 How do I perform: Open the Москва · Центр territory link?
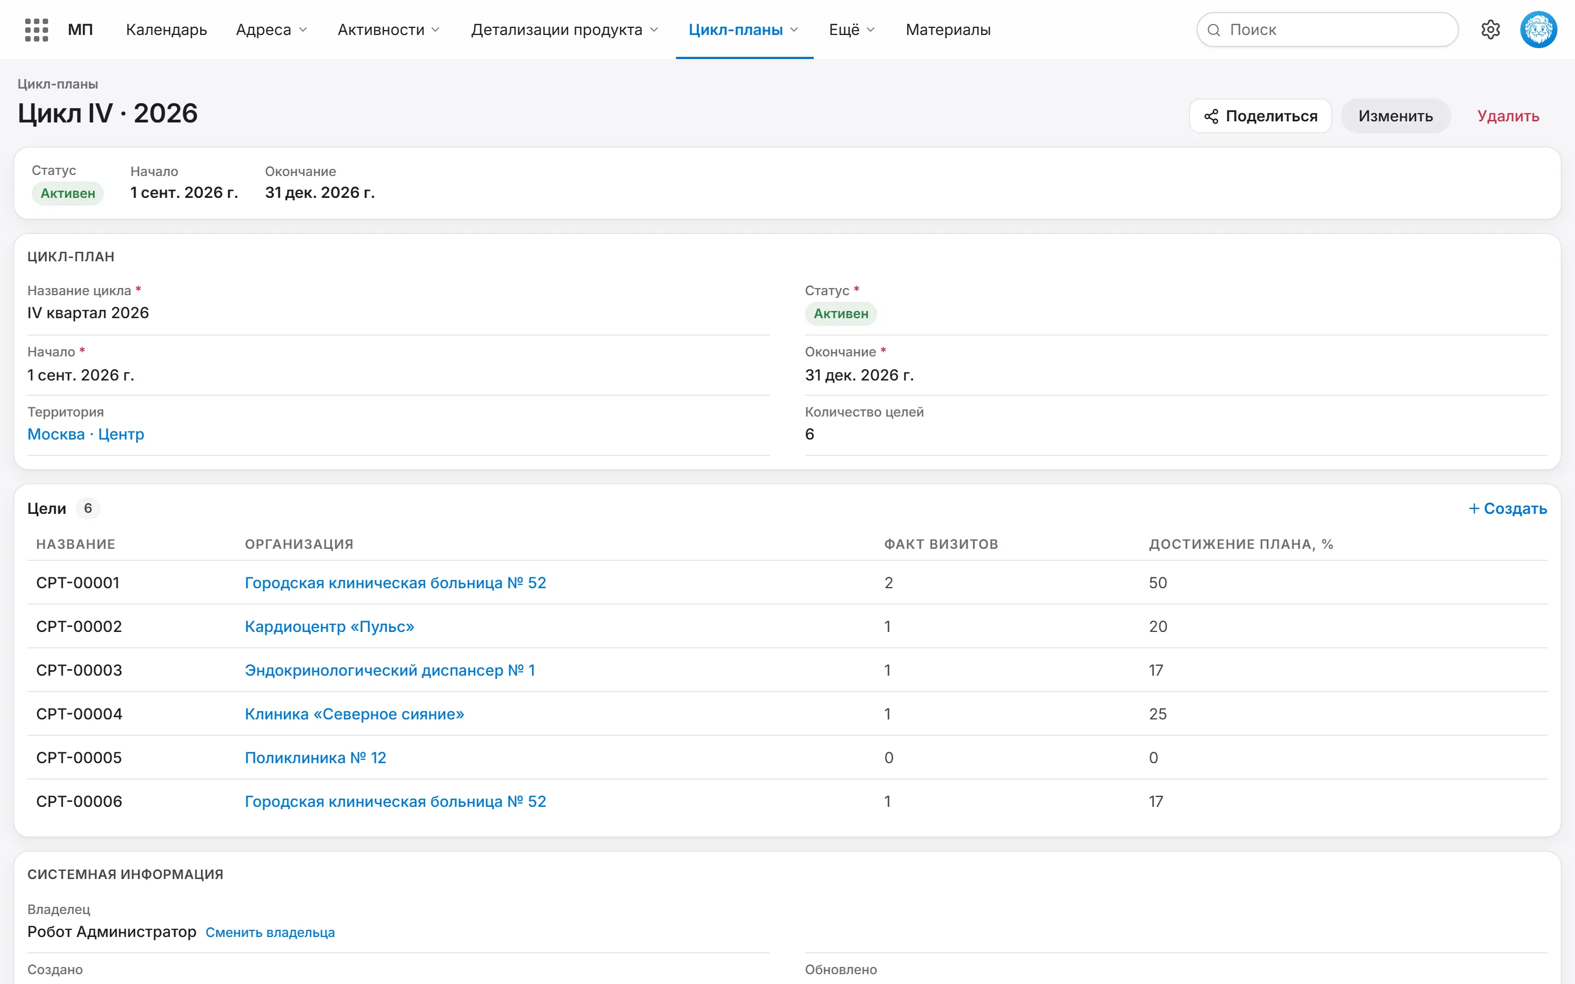pos(86,434)
